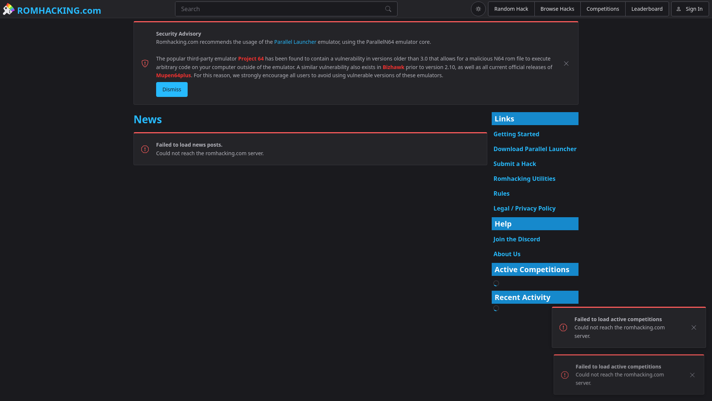Open Random Hack from the nav bar
Screen dimensions: 712x401
(511, 9)
